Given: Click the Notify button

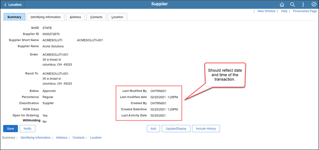Looking at the screenshot, I should click(27, 128).
